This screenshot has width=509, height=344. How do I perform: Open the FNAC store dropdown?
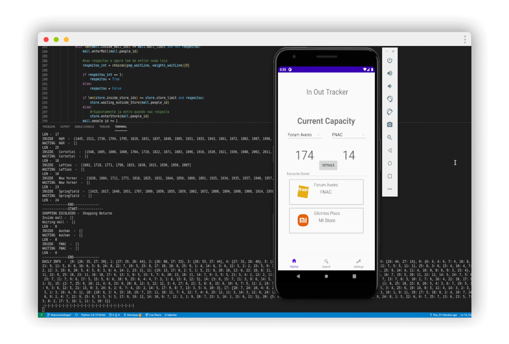tap(349, 134)
